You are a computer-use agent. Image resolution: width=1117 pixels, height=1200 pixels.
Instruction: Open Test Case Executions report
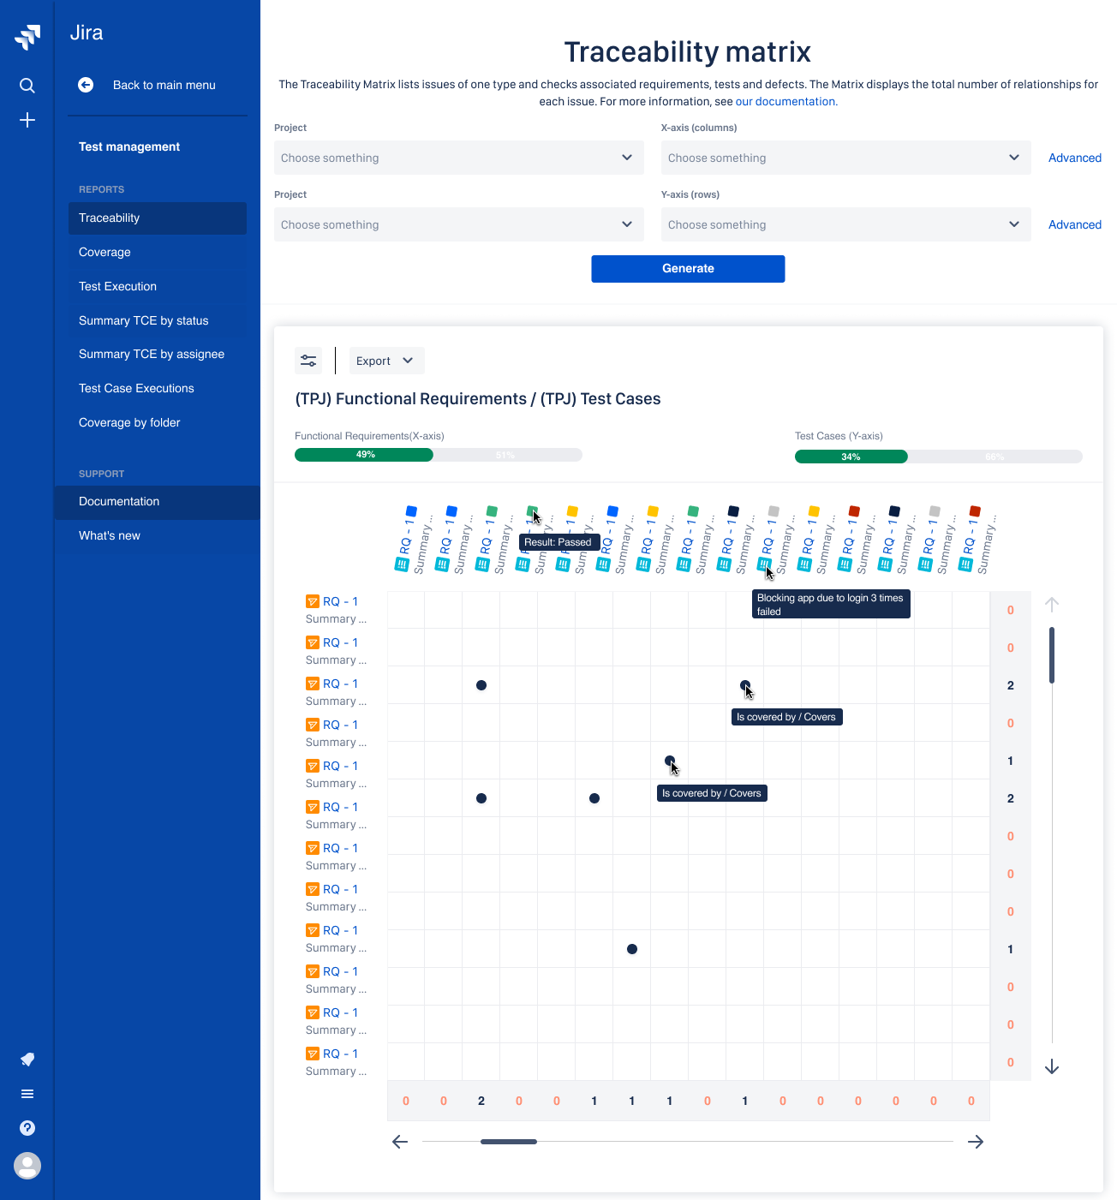click(158, 389)
